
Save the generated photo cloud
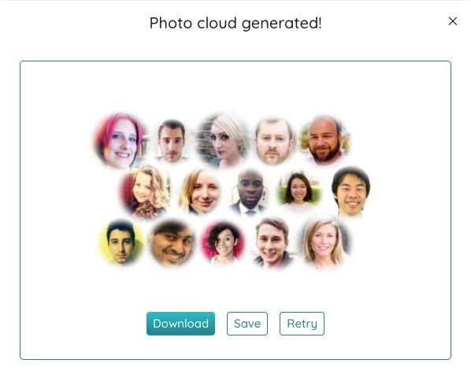coord(247,324)
